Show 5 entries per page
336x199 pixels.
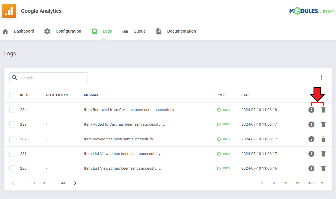(x=262, y=183)
